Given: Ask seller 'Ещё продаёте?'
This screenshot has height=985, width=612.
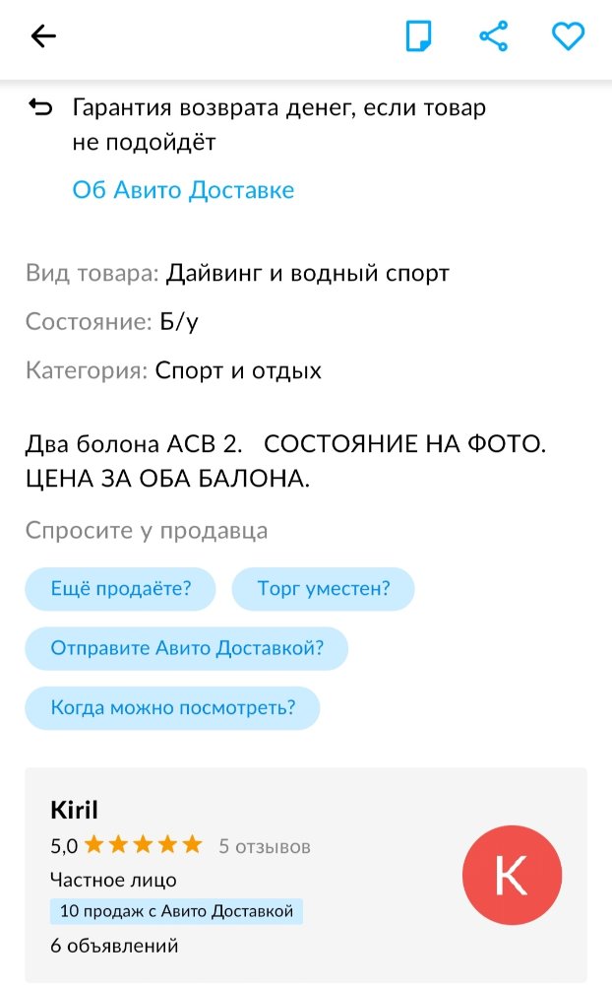Looking at the screenshot, I should click(x=120, y=589).
